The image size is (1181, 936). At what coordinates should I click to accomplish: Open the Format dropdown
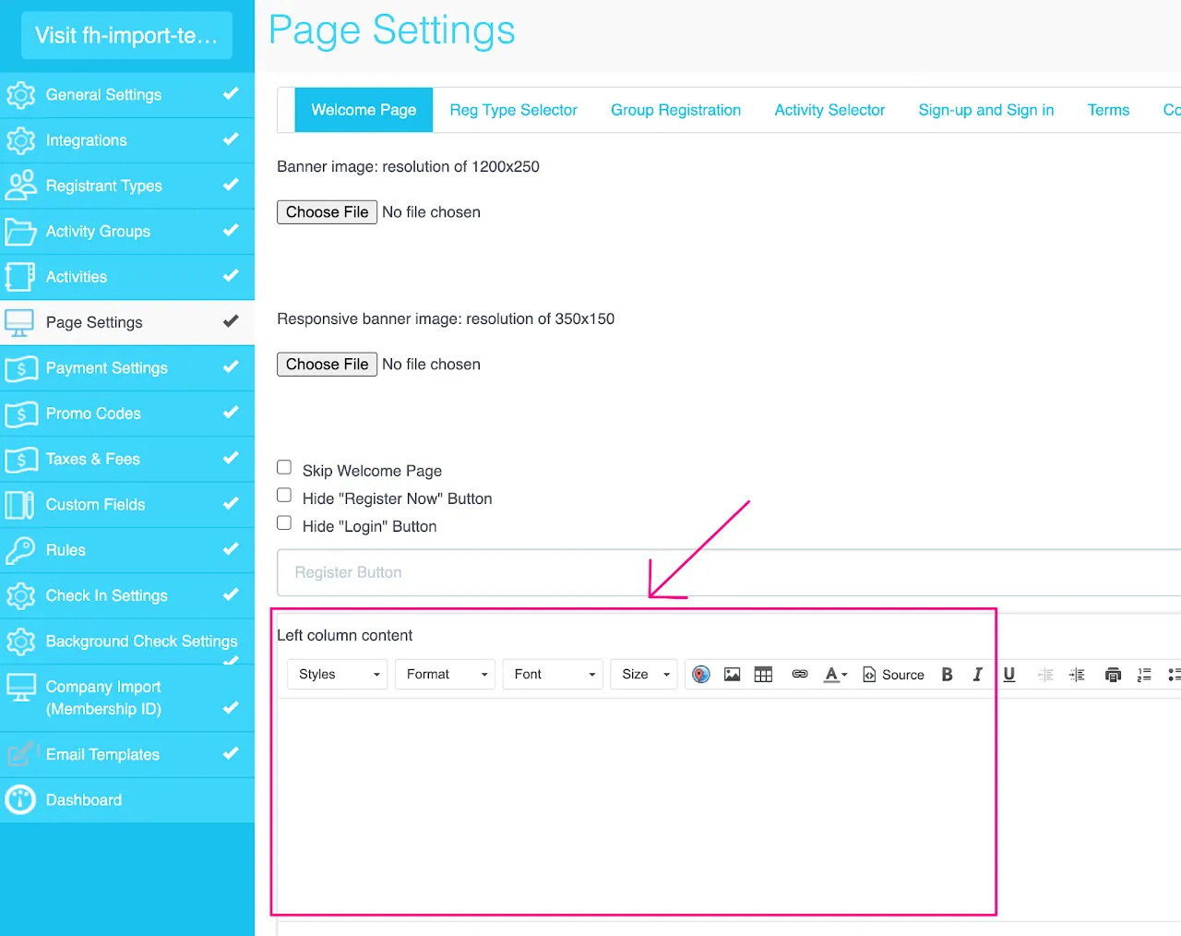(x=446, y=675)
